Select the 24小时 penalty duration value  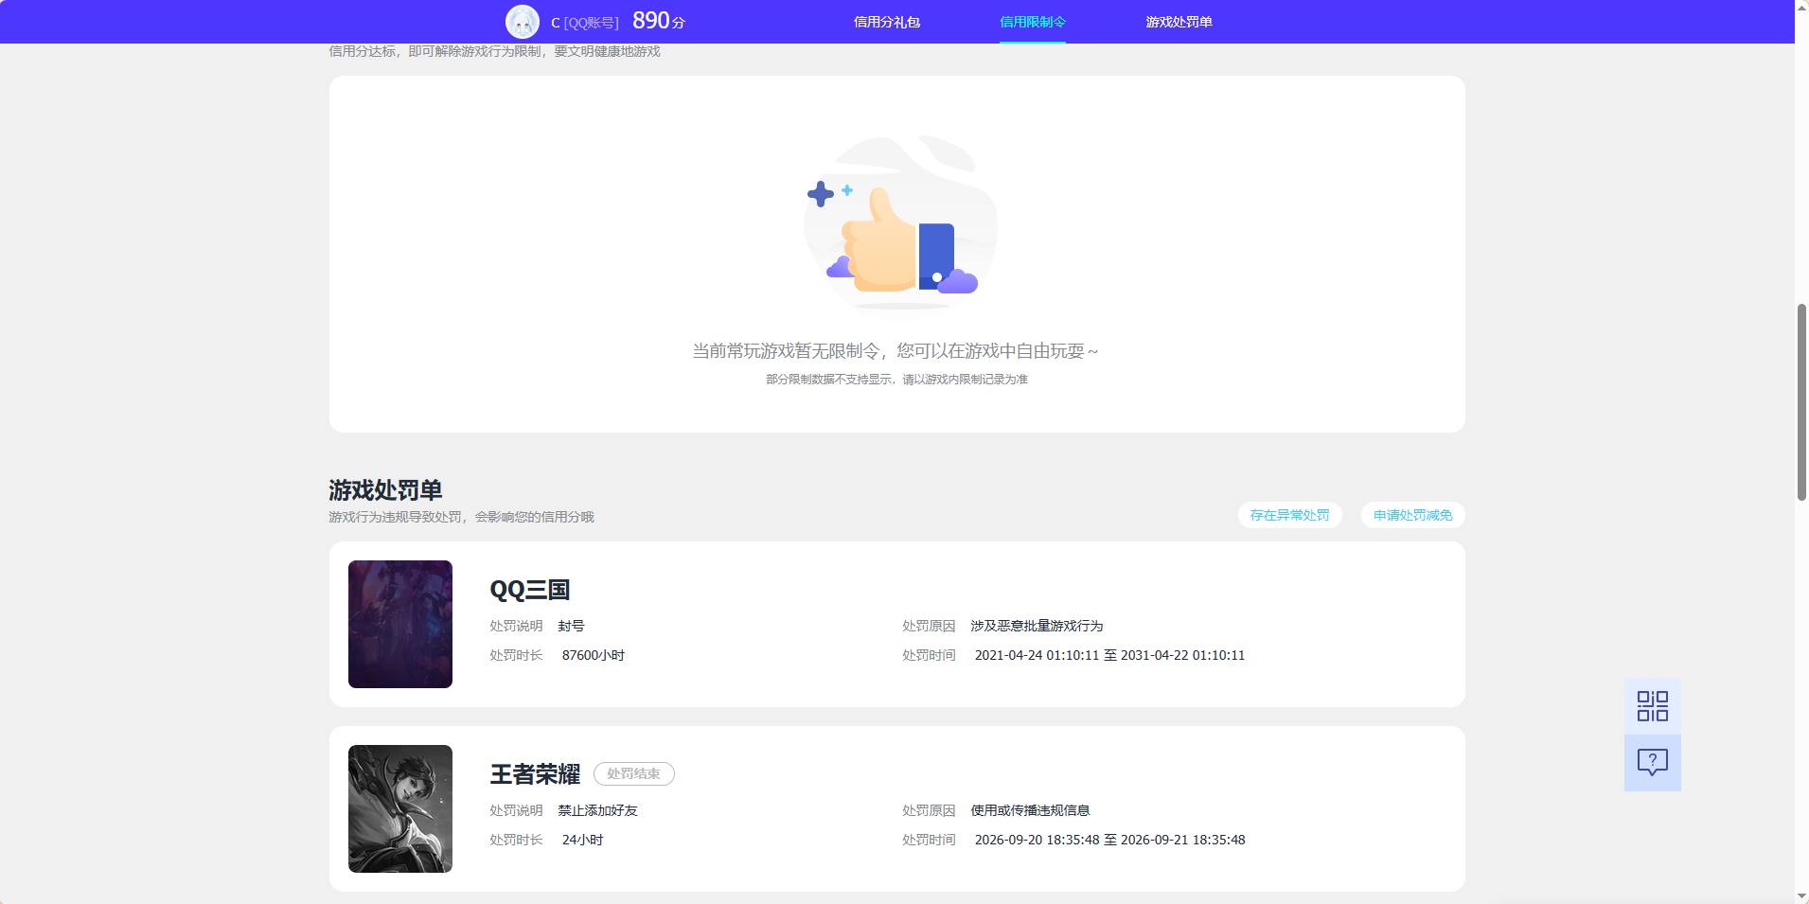[582, 840]
